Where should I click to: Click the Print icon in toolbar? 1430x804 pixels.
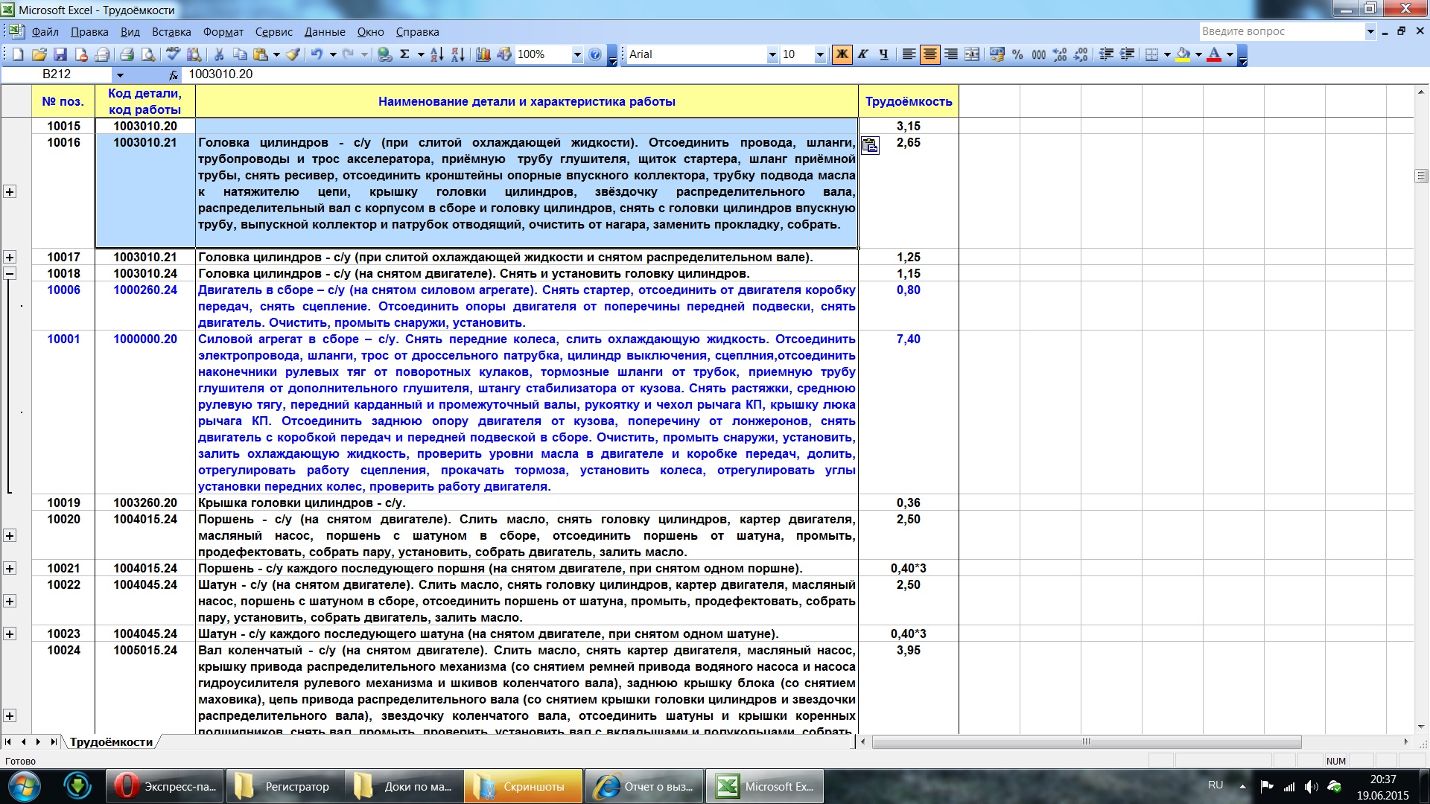127,54
